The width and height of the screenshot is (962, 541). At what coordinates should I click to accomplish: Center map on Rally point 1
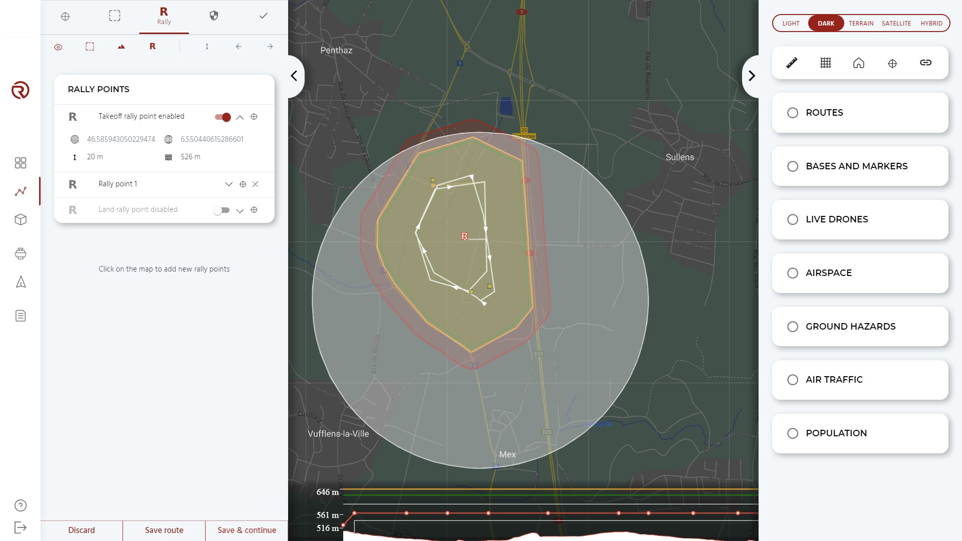click(243, 184)
